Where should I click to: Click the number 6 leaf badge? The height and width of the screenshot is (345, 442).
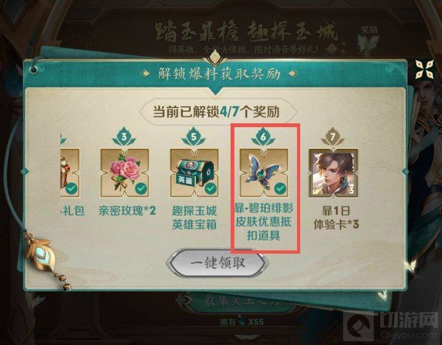pos(263,137)
